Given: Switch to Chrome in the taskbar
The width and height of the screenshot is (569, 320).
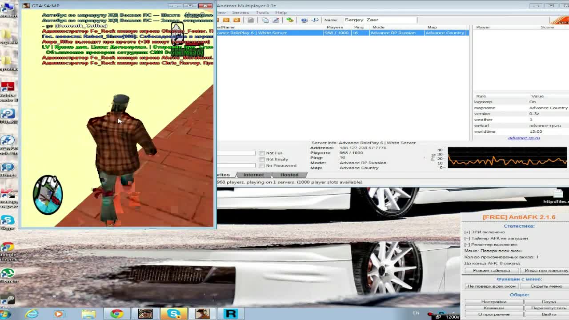Looking at the screenshot, I should [117, 314].
